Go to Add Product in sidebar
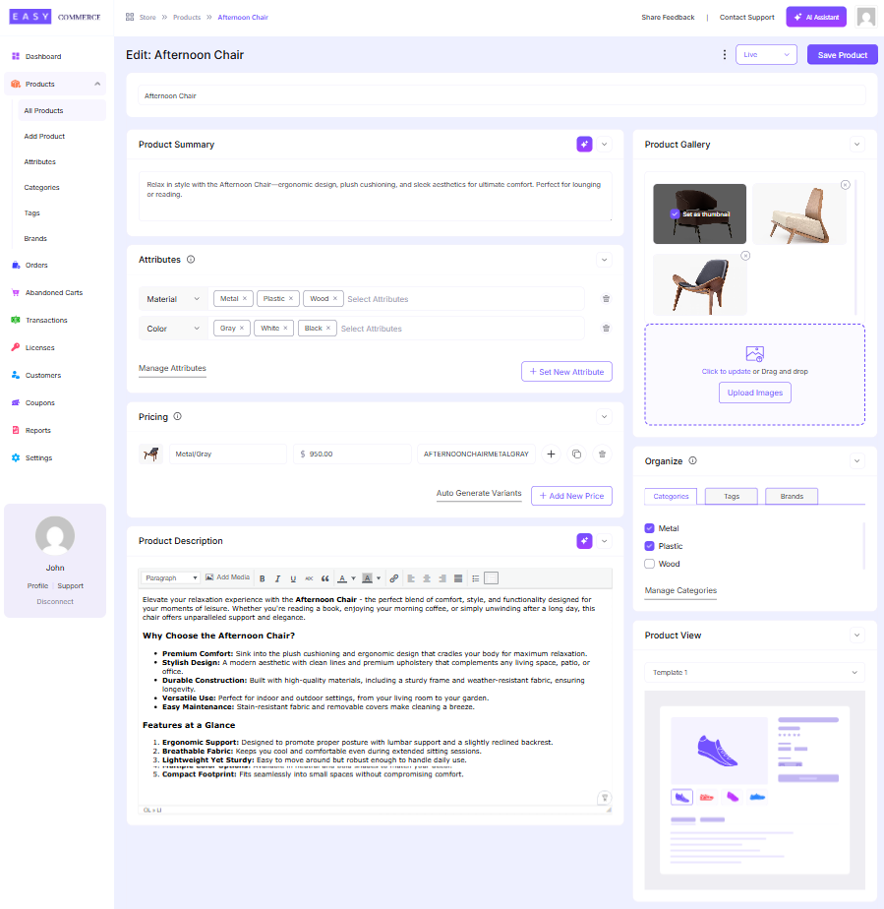 (44, 136)
